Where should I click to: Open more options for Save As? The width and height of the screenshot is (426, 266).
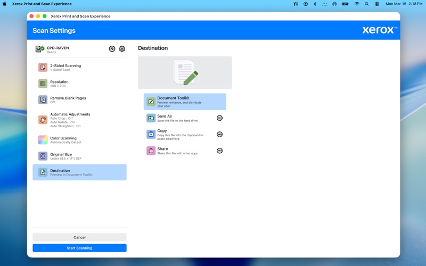point(219,118)
